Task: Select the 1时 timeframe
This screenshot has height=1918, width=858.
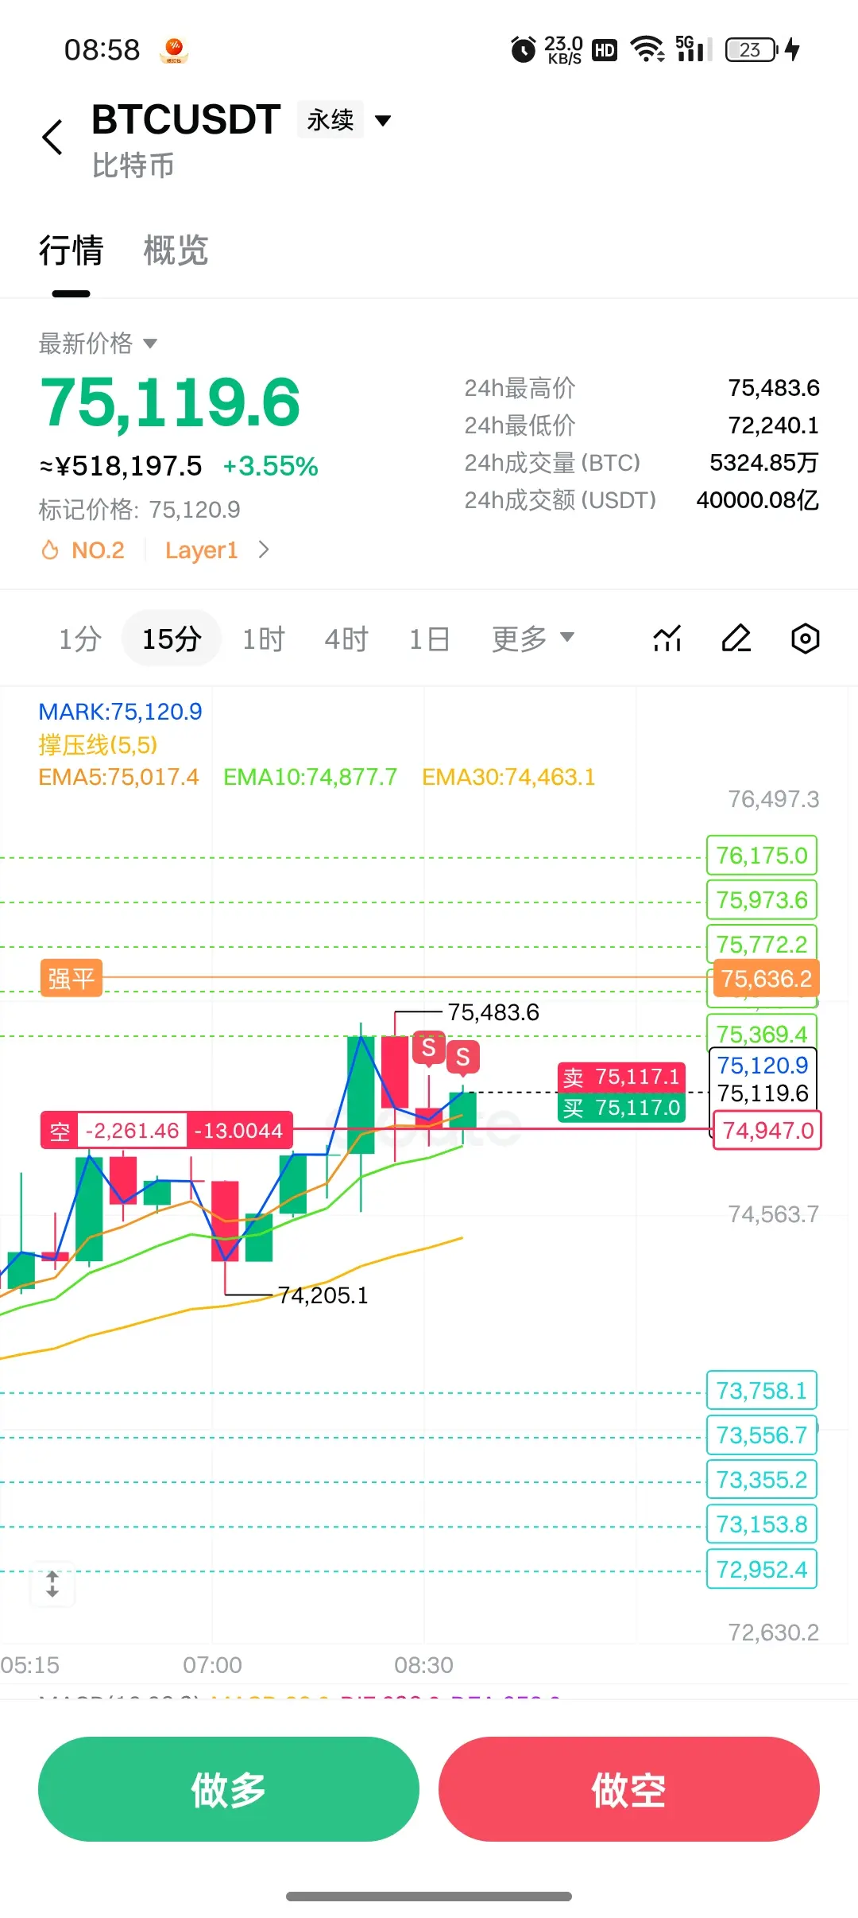Action: point(263,639)
